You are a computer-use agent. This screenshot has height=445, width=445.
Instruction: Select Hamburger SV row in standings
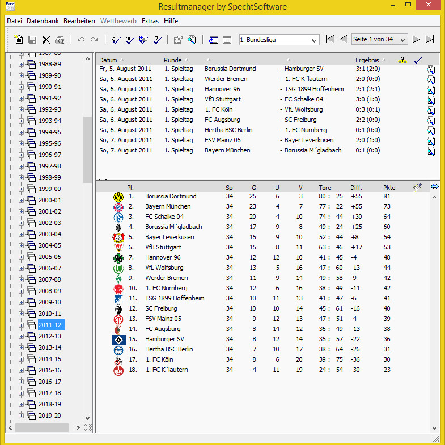click(263, 339)
